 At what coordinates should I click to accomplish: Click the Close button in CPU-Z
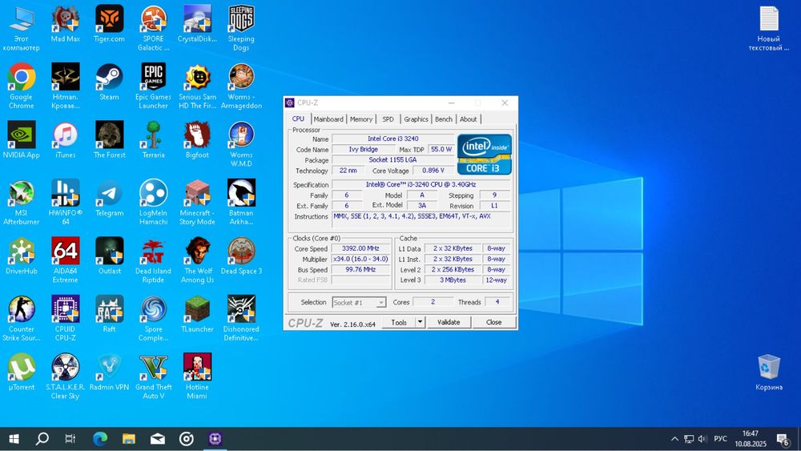tap(493, 322)
